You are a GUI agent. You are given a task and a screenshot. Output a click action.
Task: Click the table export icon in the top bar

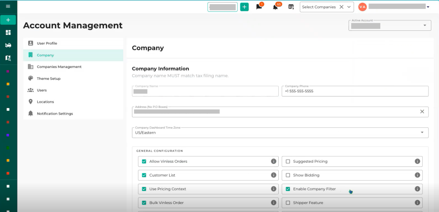click(291, 7)
